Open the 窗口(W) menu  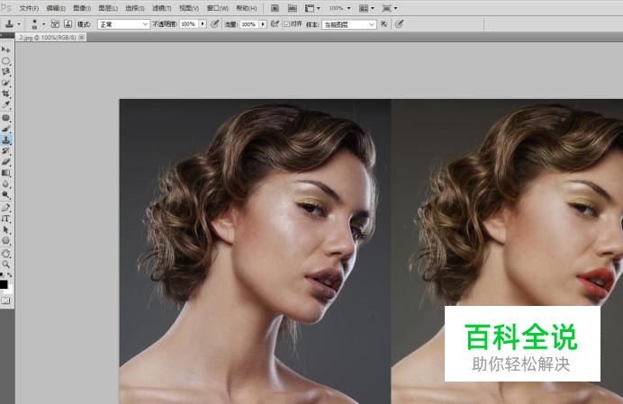[217, 8]
